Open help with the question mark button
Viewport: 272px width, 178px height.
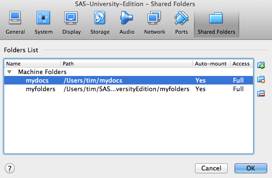10,168
